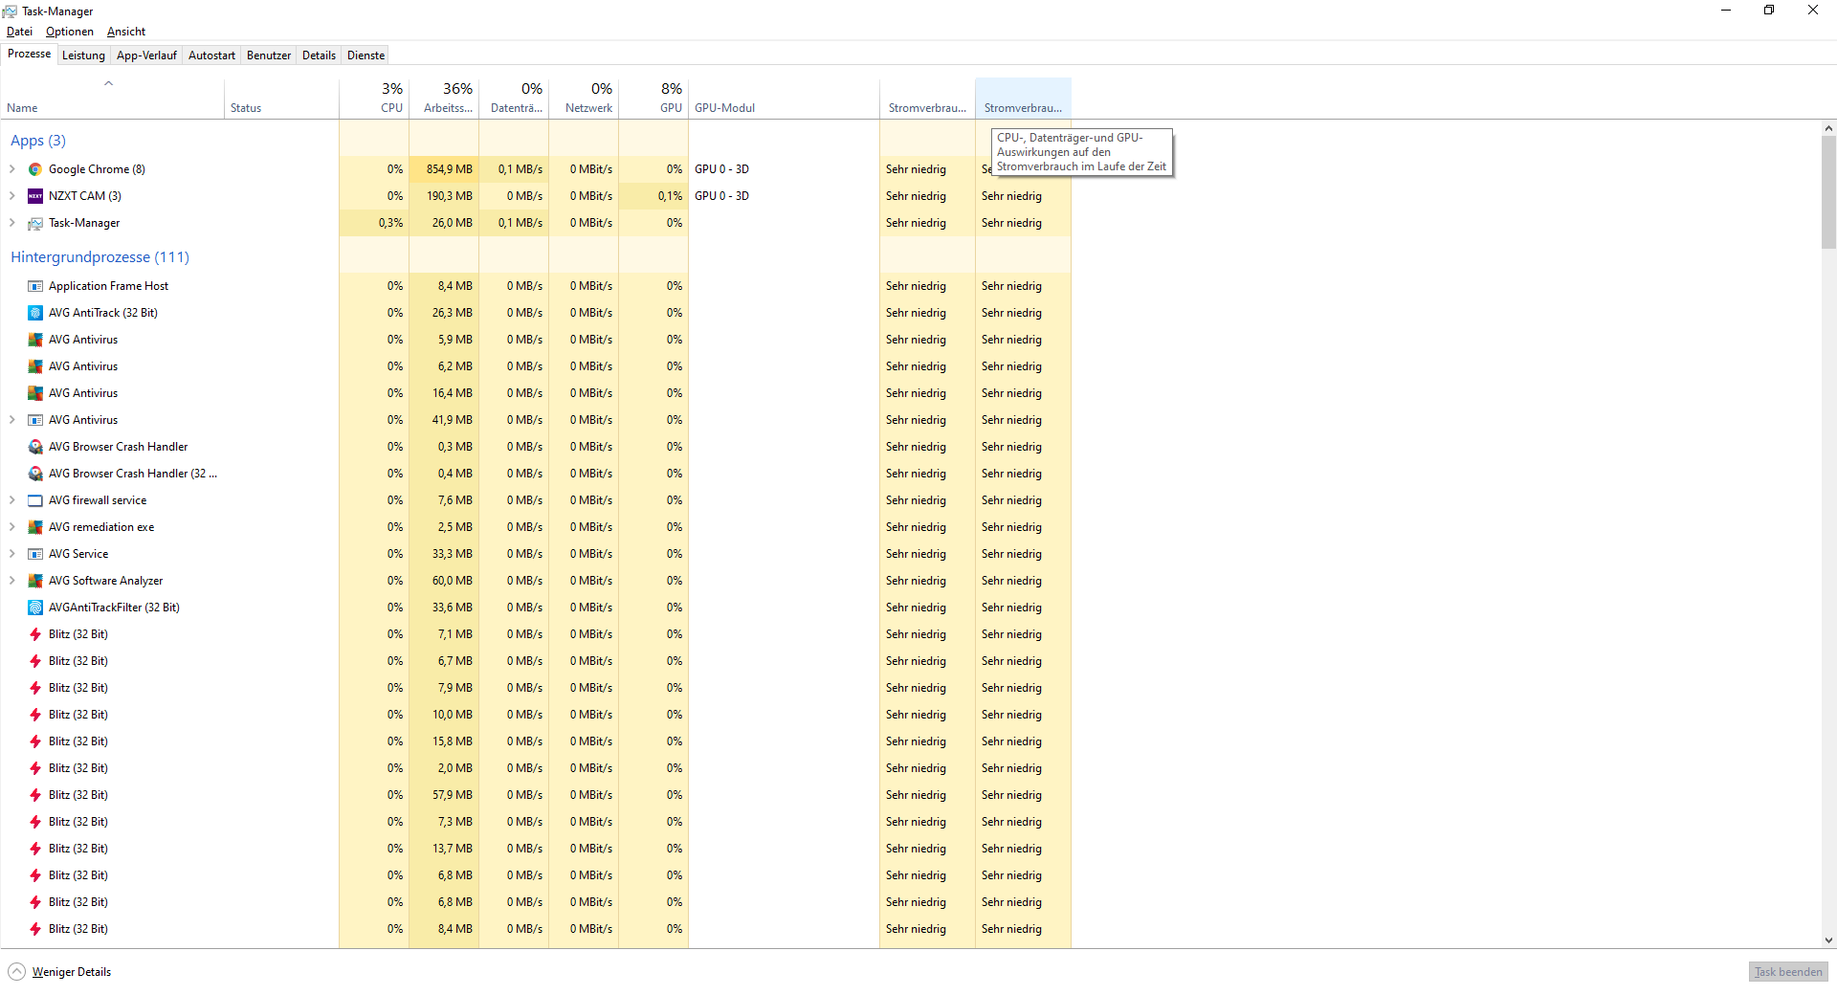Switch to the Leistung tab

pyautogui.click(x=83, y=55)
